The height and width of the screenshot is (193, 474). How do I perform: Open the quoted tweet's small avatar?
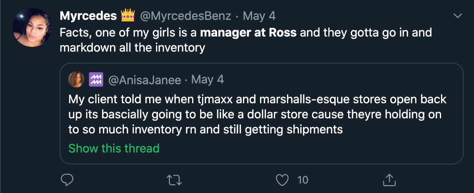click(76, 79)
